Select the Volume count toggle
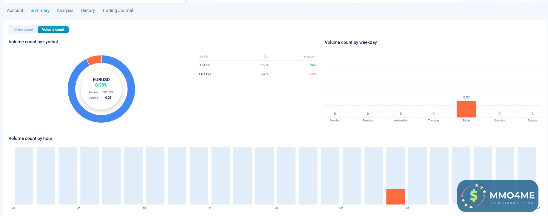Viewport: 548px width, 216px height. point(53,30)
